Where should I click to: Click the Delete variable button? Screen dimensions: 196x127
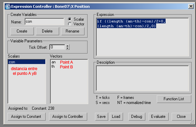47,31
